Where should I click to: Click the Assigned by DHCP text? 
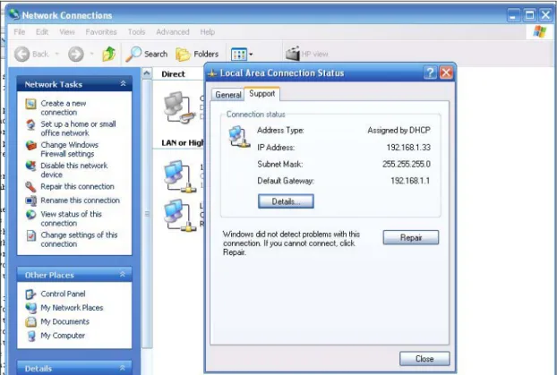coord(398,131)
